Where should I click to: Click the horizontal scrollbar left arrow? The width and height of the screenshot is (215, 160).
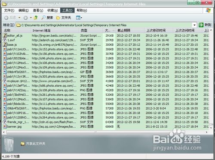4,132
